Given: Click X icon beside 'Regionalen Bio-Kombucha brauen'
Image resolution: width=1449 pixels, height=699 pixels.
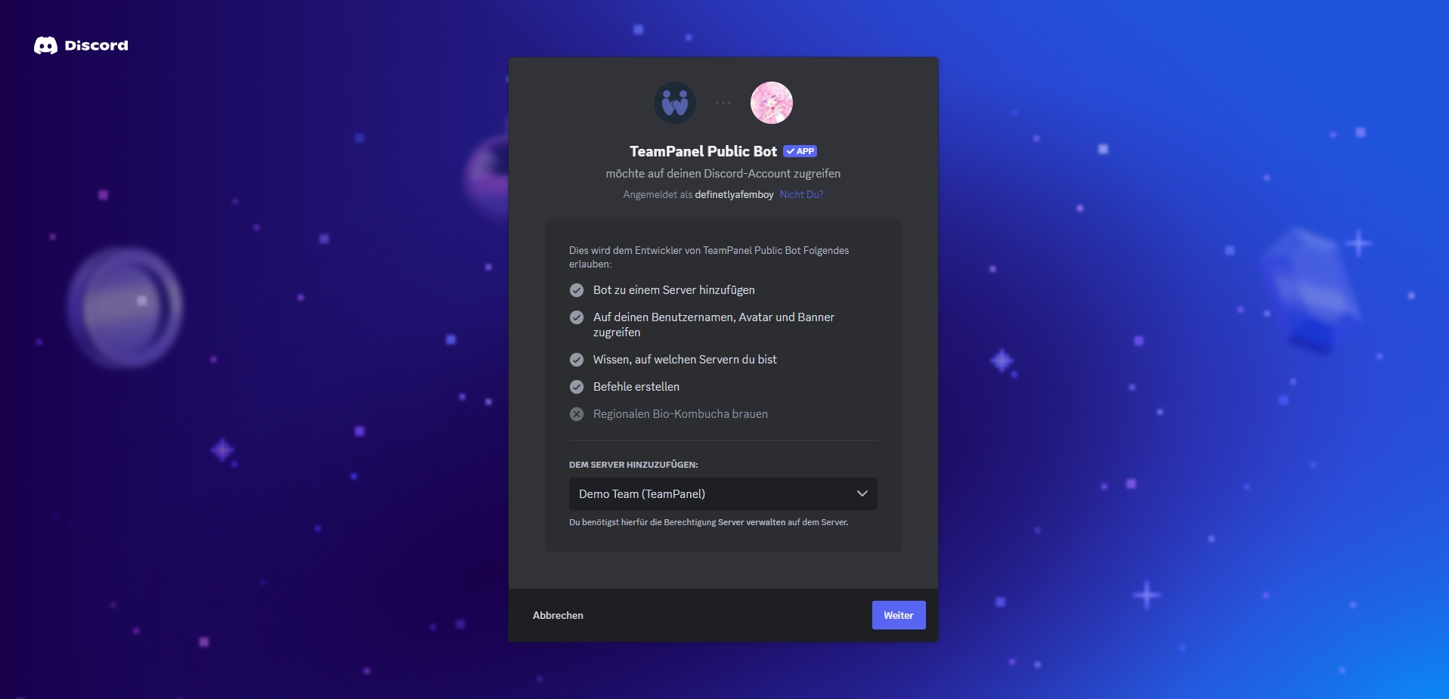Looking at the screenshot, I should tap(577, 414).
